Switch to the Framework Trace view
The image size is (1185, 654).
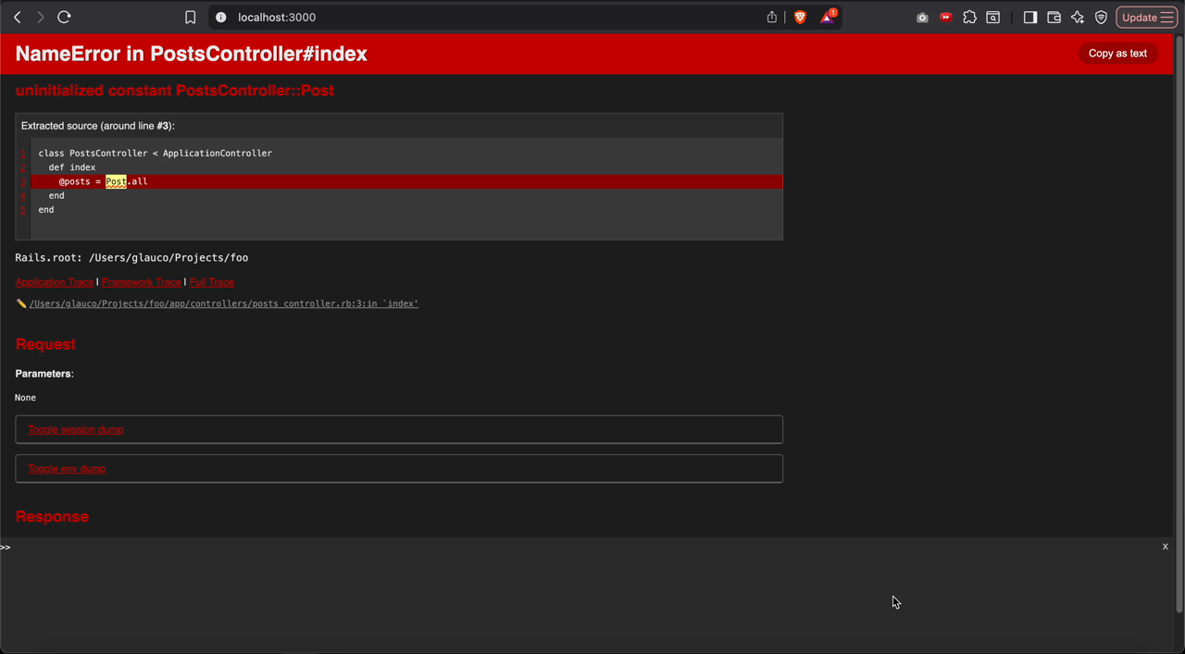(x=141, y=282)
